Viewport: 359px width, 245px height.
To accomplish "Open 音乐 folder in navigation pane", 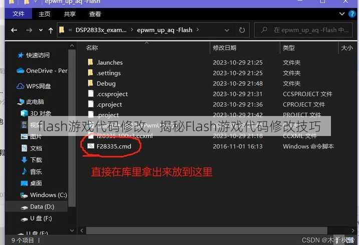I will tap(36, 171).
